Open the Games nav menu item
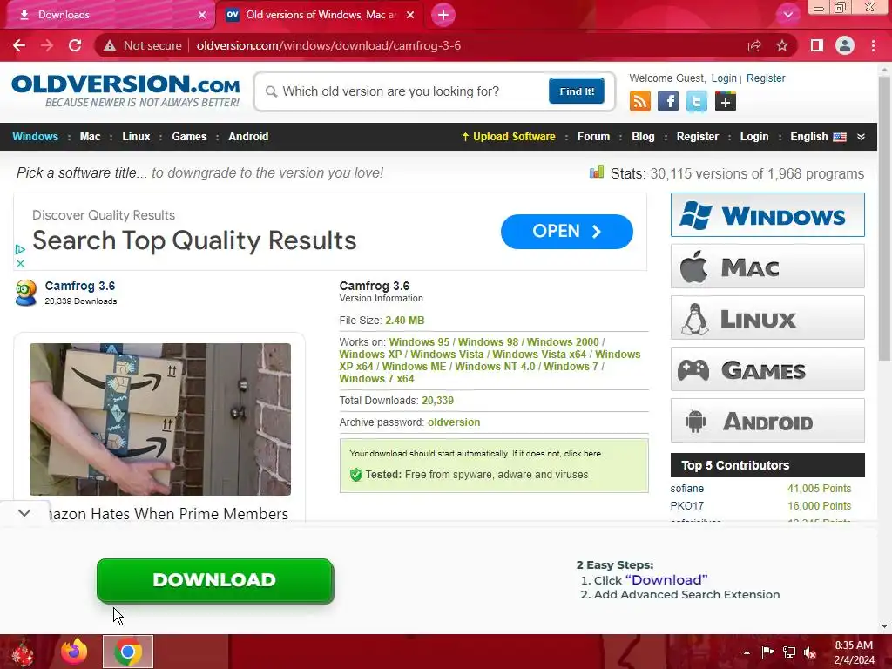Viewport: 892px width, 669px height. tap(189, 137)
